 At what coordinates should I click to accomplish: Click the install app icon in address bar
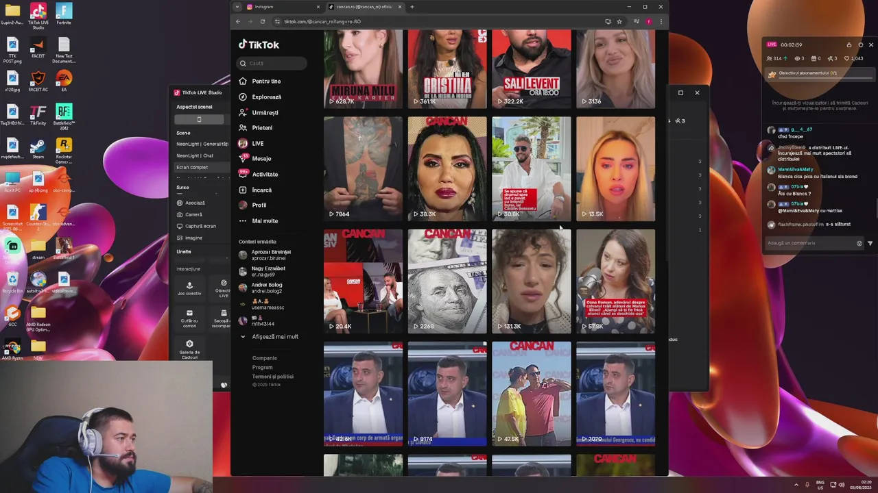608,21
